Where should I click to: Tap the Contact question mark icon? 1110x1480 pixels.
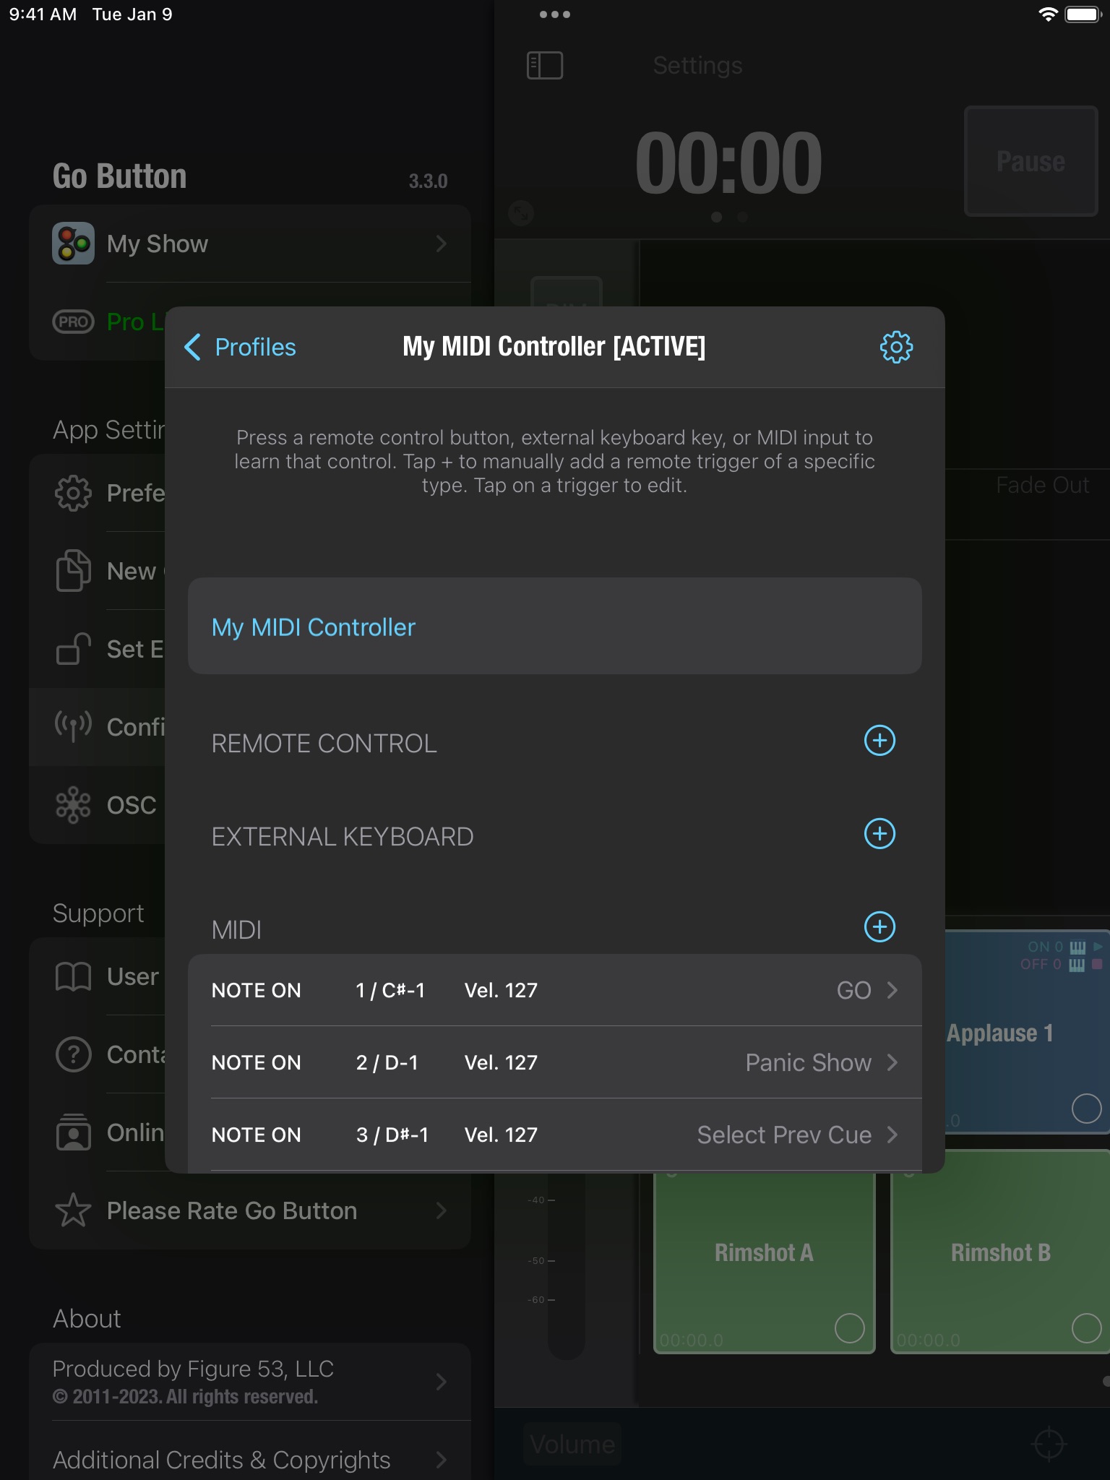point(73,1054)
